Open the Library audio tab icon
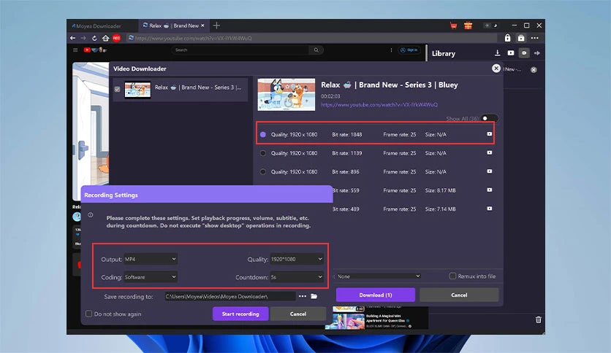The image size is (611, 353). (x=537, y=53)
